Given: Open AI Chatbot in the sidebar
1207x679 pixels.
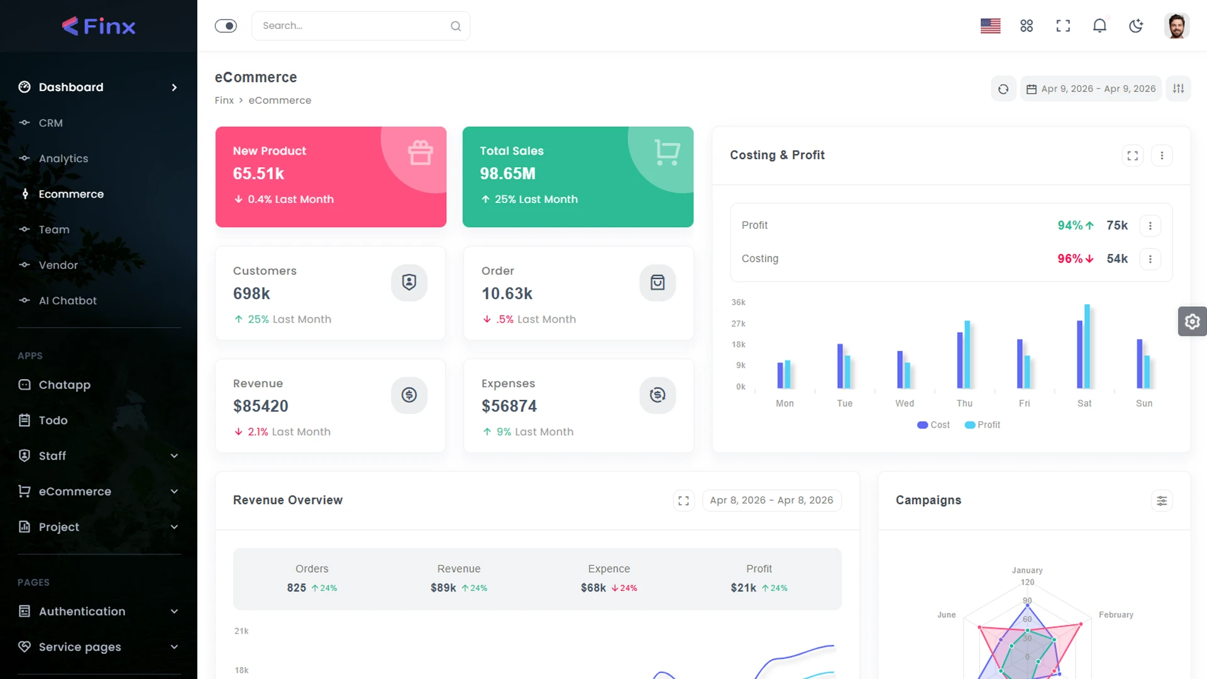Looking at the screenshot, I should (x=67, y=301).
